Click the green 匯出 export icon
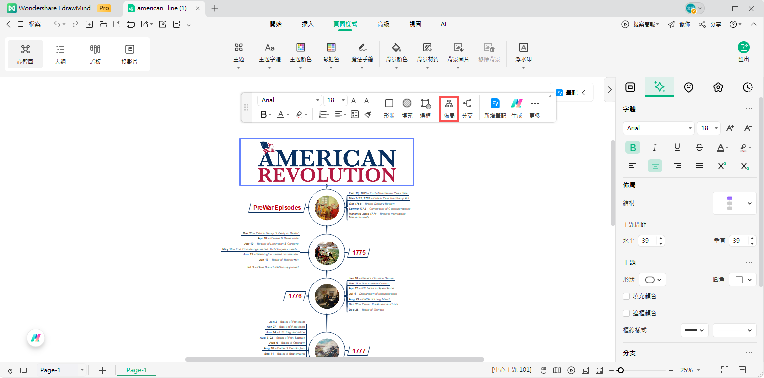Viewport: 764px width, 378px height. tap(743, 48)
